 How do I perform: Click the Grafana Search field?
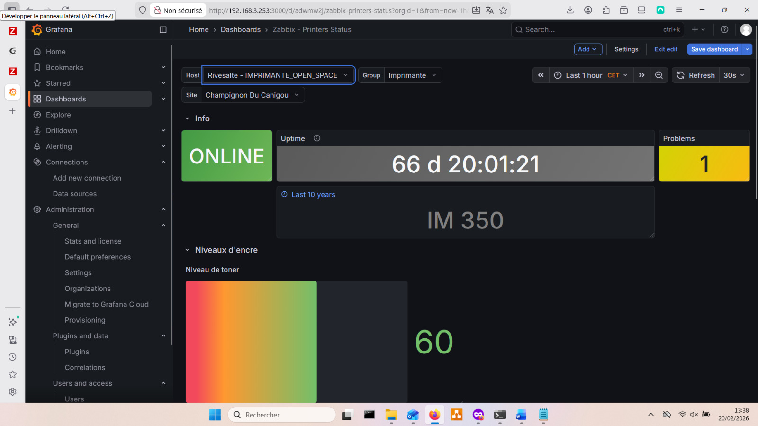pos(597,29)
